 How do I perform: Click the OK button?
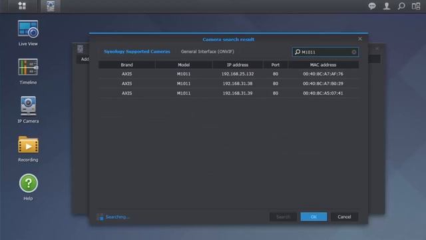[x=314, y=217]
